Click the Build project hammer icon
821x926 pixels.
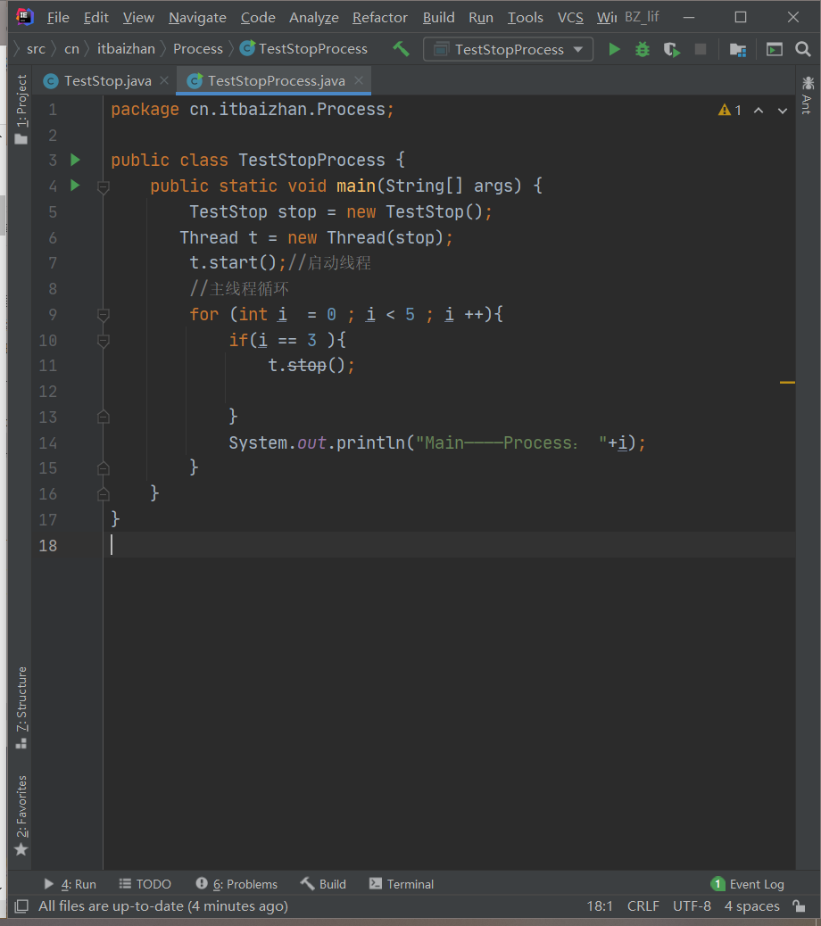pyautogui.click(x=402, y=48)
